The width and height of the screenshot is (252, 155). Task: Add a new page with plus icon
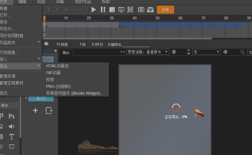(x=35, y=110)
